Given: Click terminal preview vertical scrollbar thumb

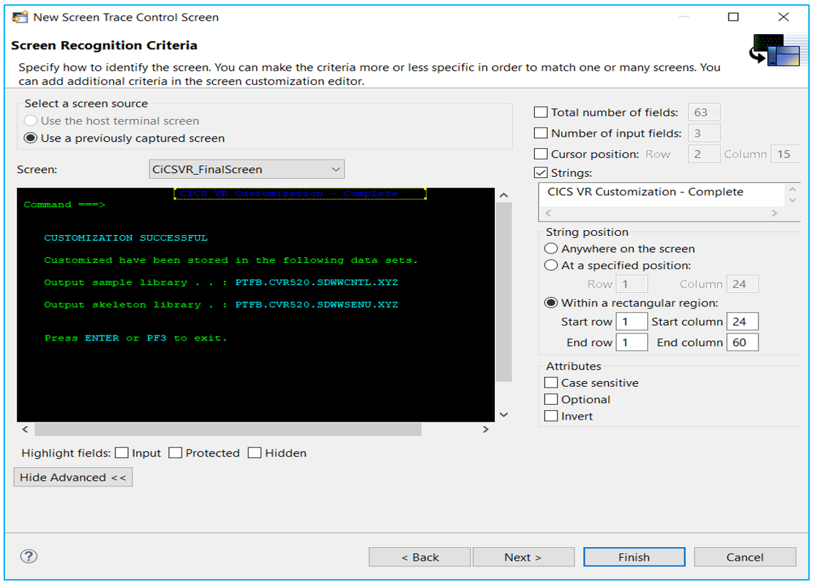Looking at the screenshot, I should [x=503, y=292].
